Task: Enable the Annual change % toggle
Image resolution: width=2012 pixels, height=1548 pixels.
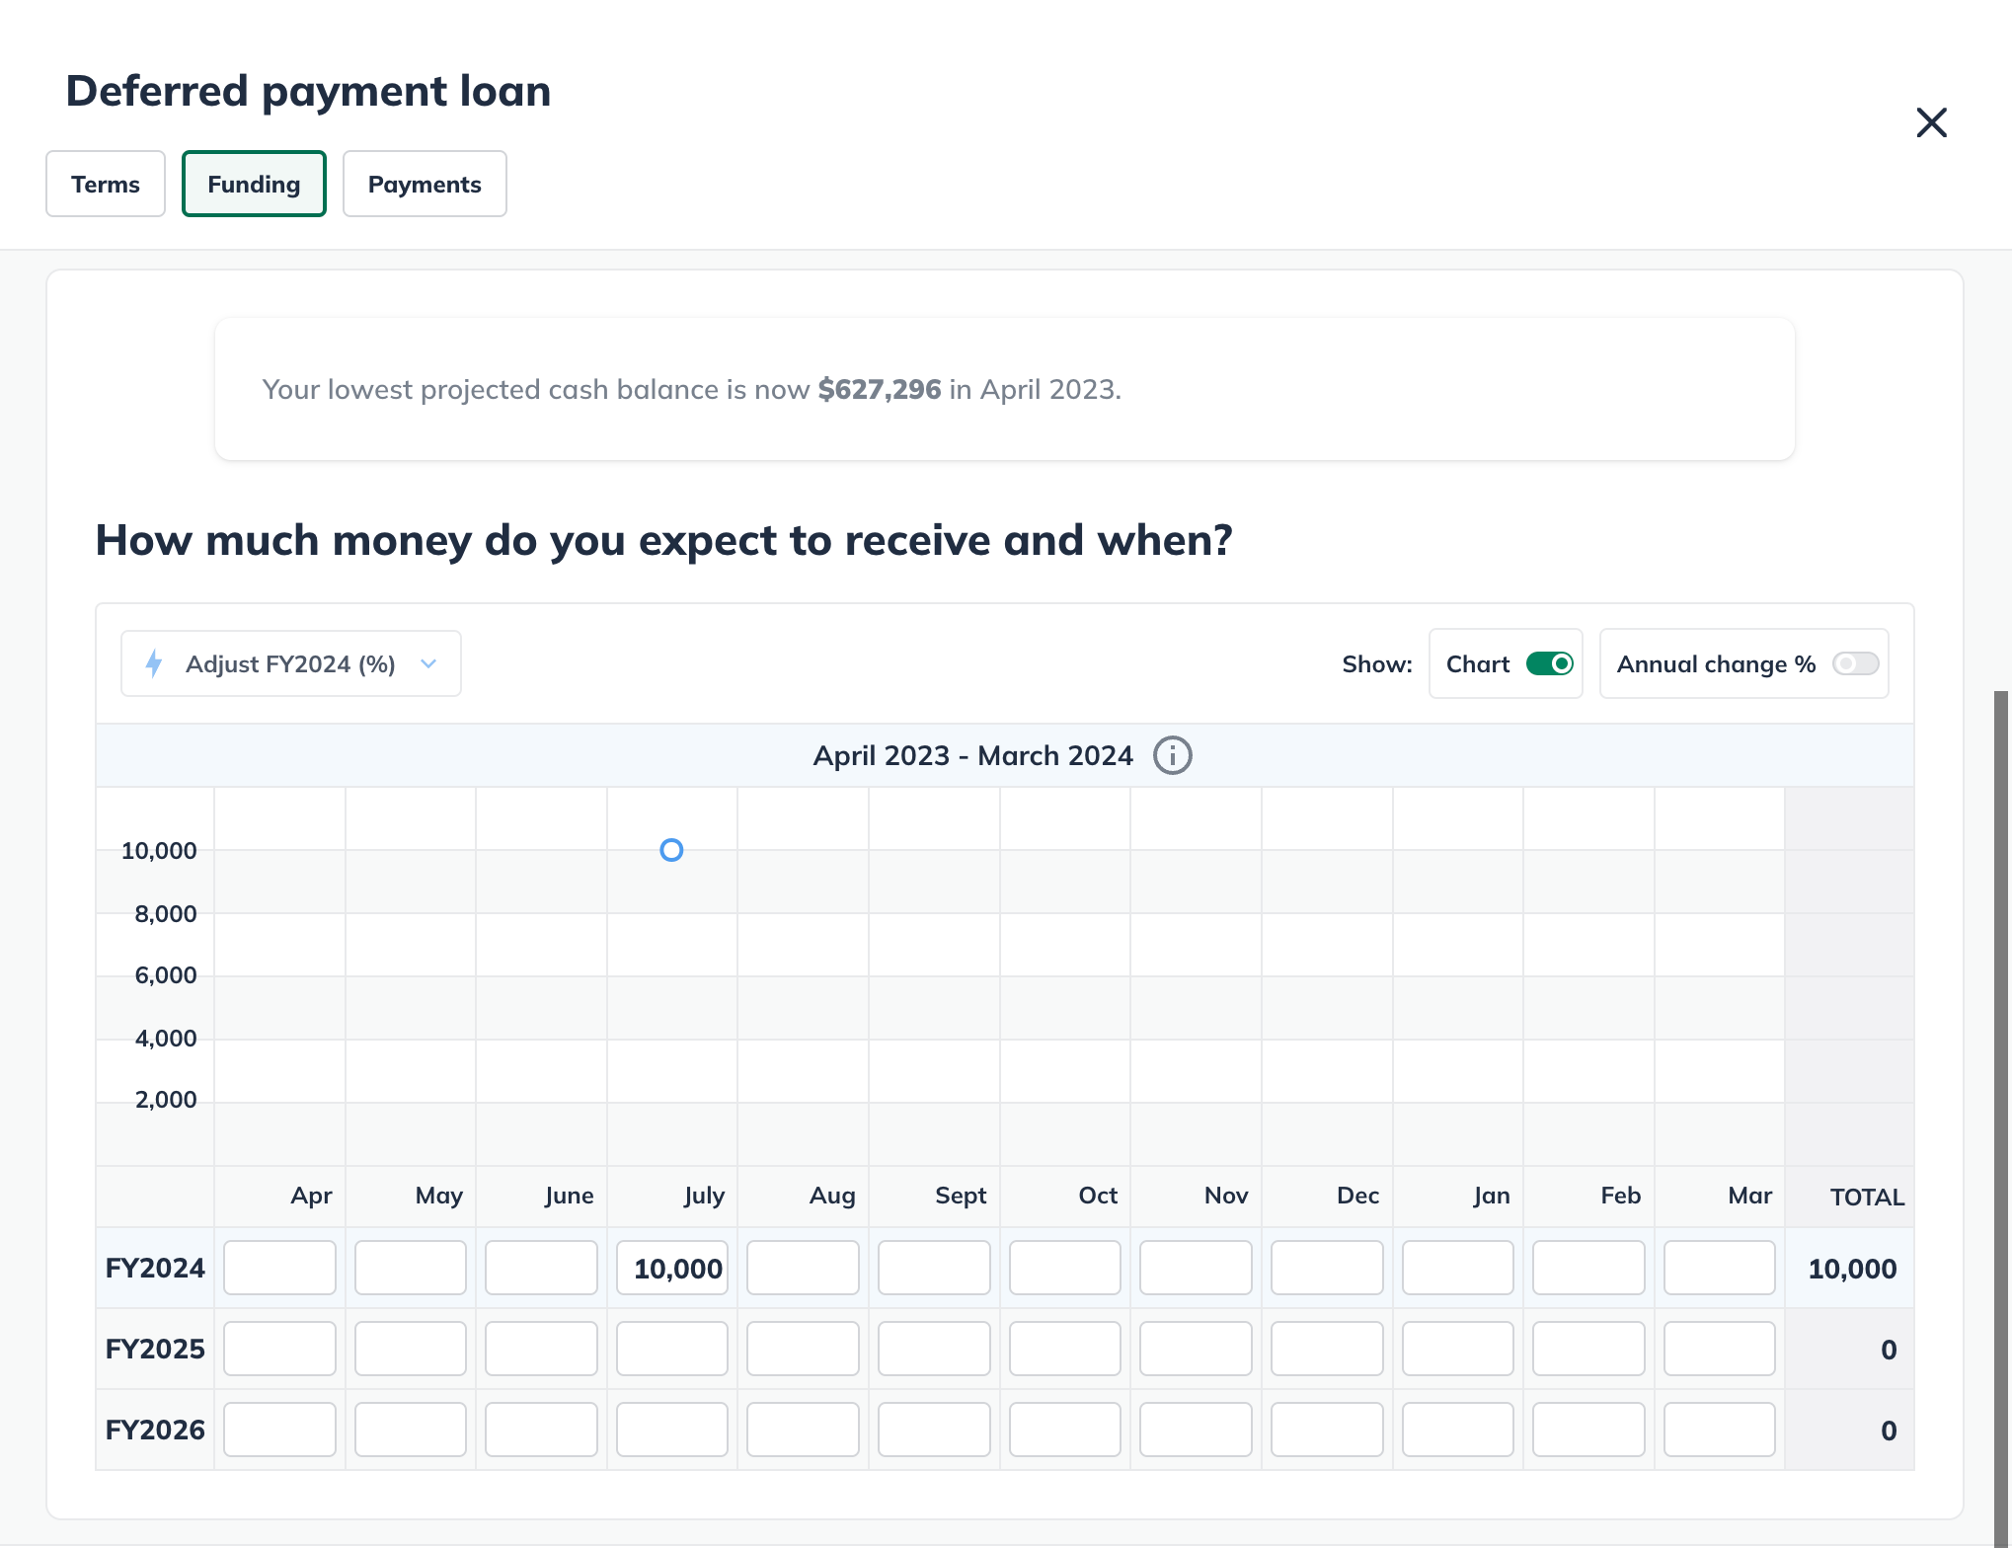Action: click(1854, 663)
